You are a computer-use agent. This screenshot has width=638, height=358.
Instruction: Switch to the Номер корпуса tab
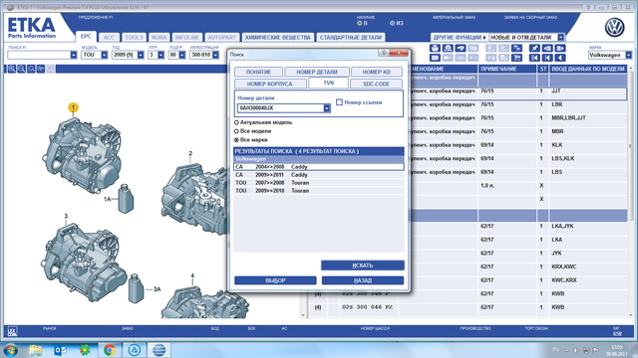coord(270,84)
